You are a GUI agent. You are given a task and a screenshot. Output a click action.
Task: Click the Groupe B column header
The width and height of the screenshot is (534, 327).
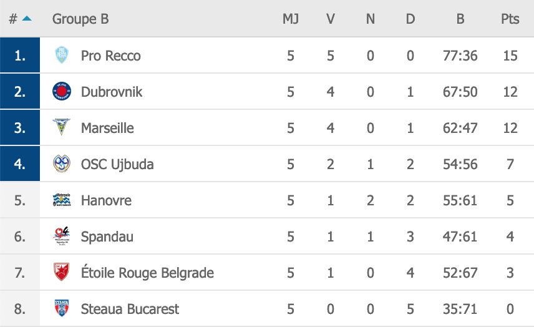point(80,19)
